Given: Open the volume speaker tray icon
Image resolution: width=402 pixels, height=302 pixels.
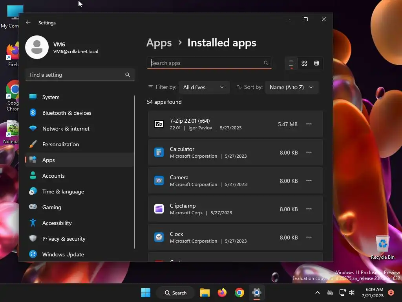Looking at the screenshot, I should coord(352,293).
